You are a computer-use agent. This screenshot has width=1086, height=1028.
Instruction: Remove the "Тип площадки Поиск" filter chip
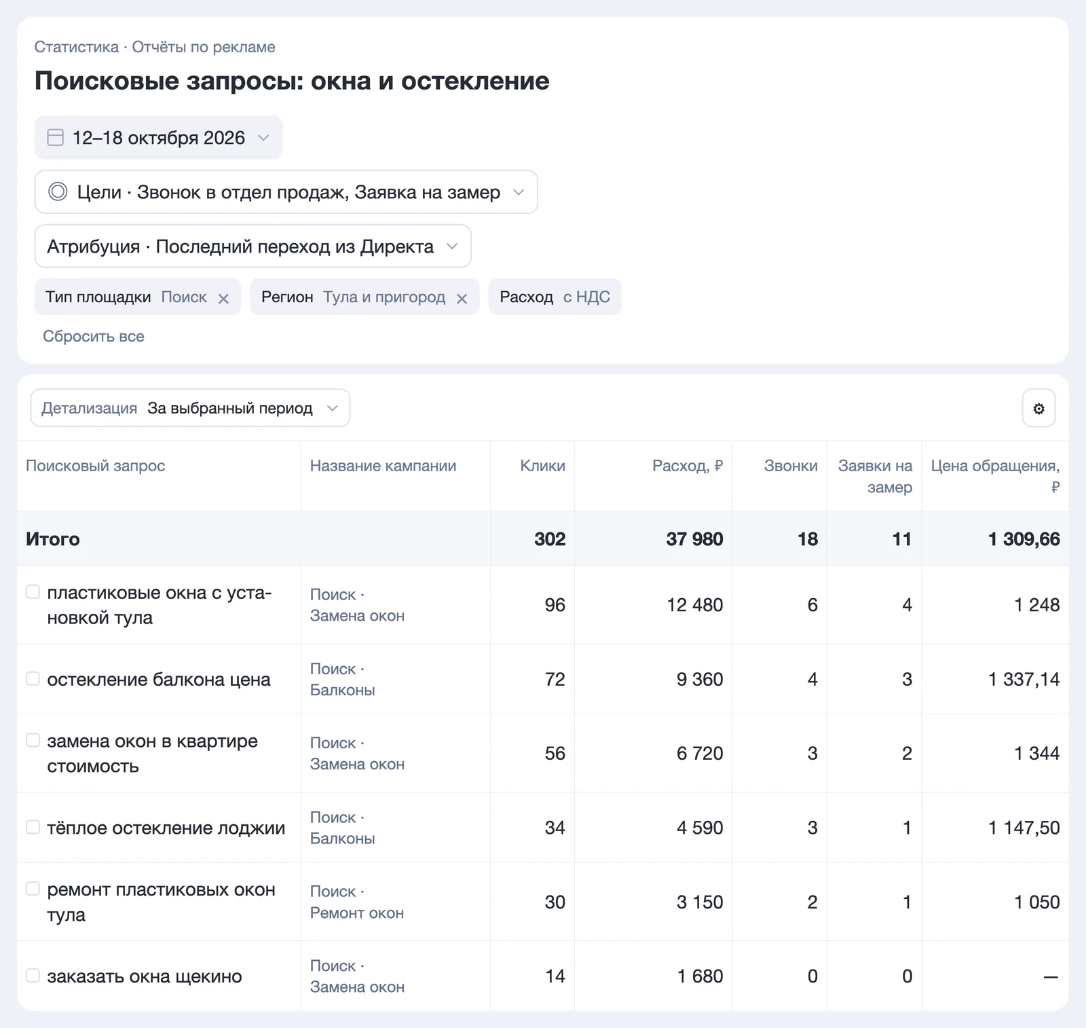[223, 298]
